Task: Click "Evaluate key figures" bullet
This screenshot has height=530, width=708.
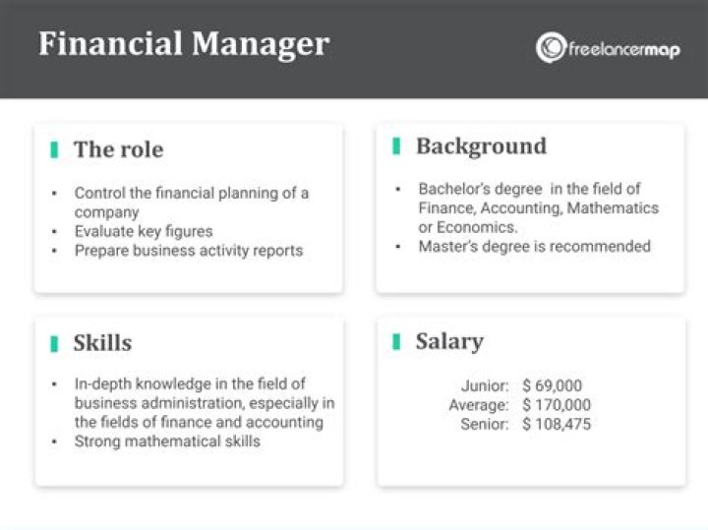Action: [x=144, y=231]
